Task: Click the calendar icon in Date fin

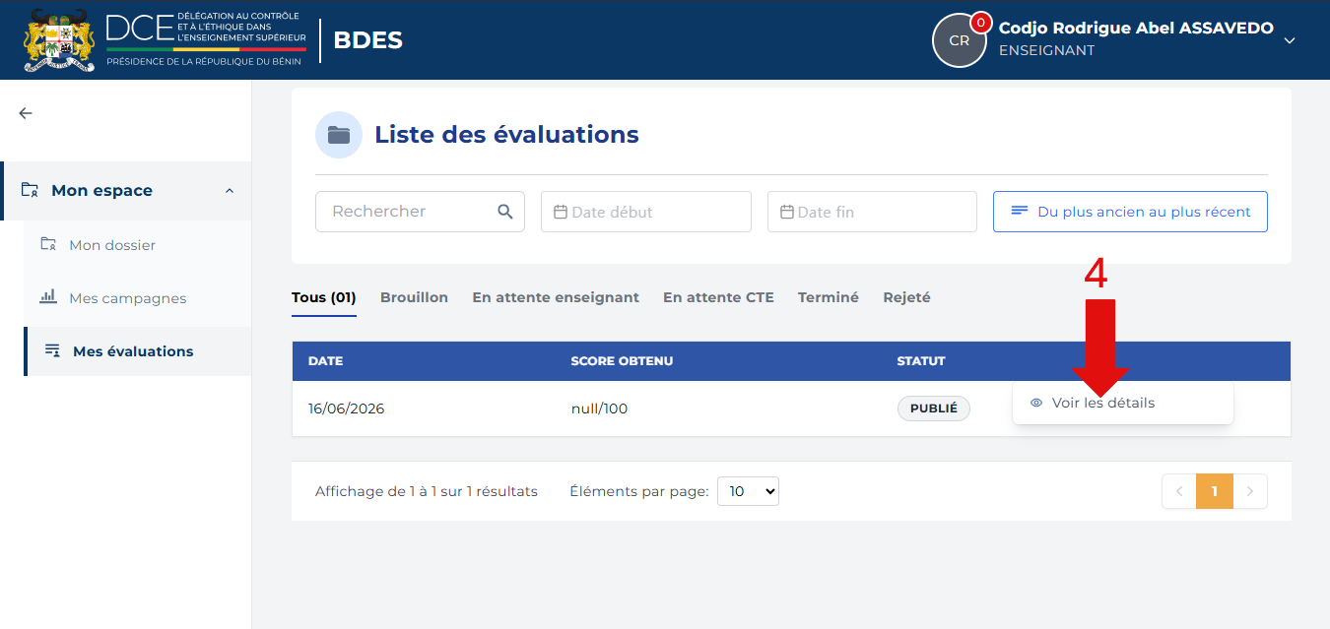Action: pyautogui.click(x=787, y=212)
